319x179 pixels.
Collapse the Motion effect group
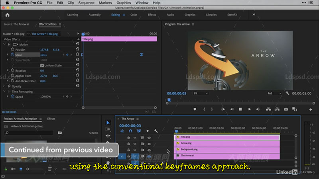[x=4, y=44]
